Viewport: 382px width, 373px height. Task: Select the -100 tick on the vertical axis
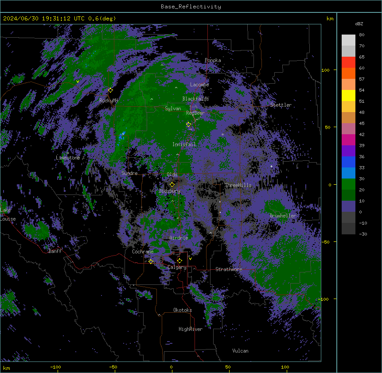click(324, 299)
